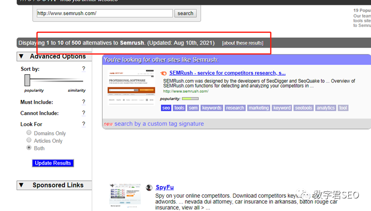Select the Articles Only radio button
This screenshot has height=211, width=371.
click(x=29, y=140)
